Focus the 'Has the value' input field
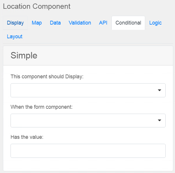Viewport: 175px width, 173px height. 88,150
